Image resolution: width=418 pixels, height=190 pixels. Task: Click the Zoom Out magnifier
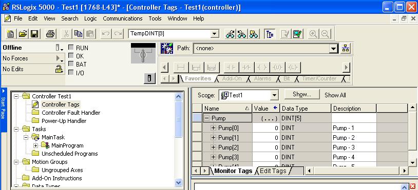(325, 34)
